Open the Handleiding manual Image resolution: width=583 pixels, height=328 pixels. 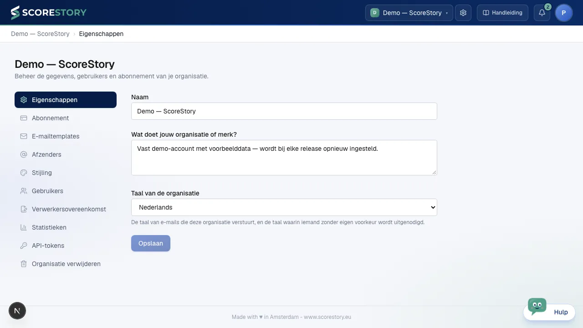[x=502, y=13]
